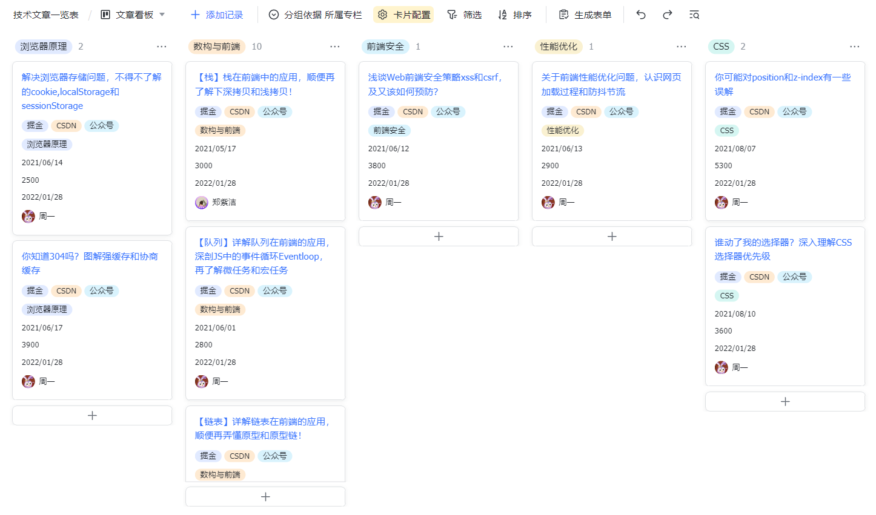876x515 pixels.
Task: Click 周一 avatar on position和z-index card
Action: [722, 203]
